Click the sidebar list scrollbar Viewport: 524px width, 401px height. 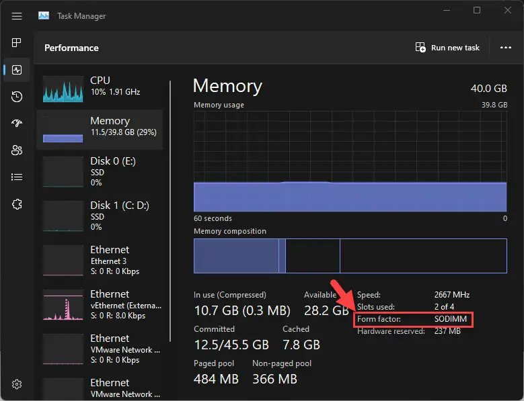[x=170, y=211]
